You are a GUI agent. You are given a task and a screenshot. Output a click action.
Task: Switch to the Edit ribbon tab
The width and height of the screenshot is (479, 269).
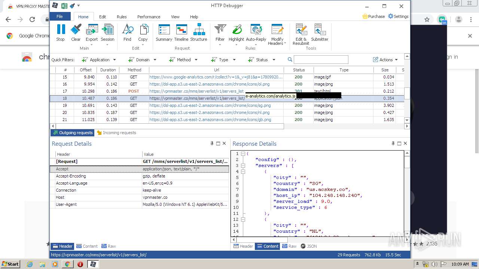103,17
